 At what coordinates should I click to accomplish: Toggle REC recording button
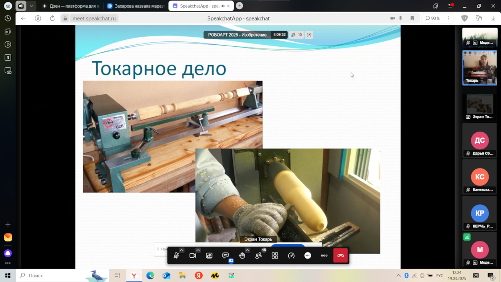(x=308, y=256)
